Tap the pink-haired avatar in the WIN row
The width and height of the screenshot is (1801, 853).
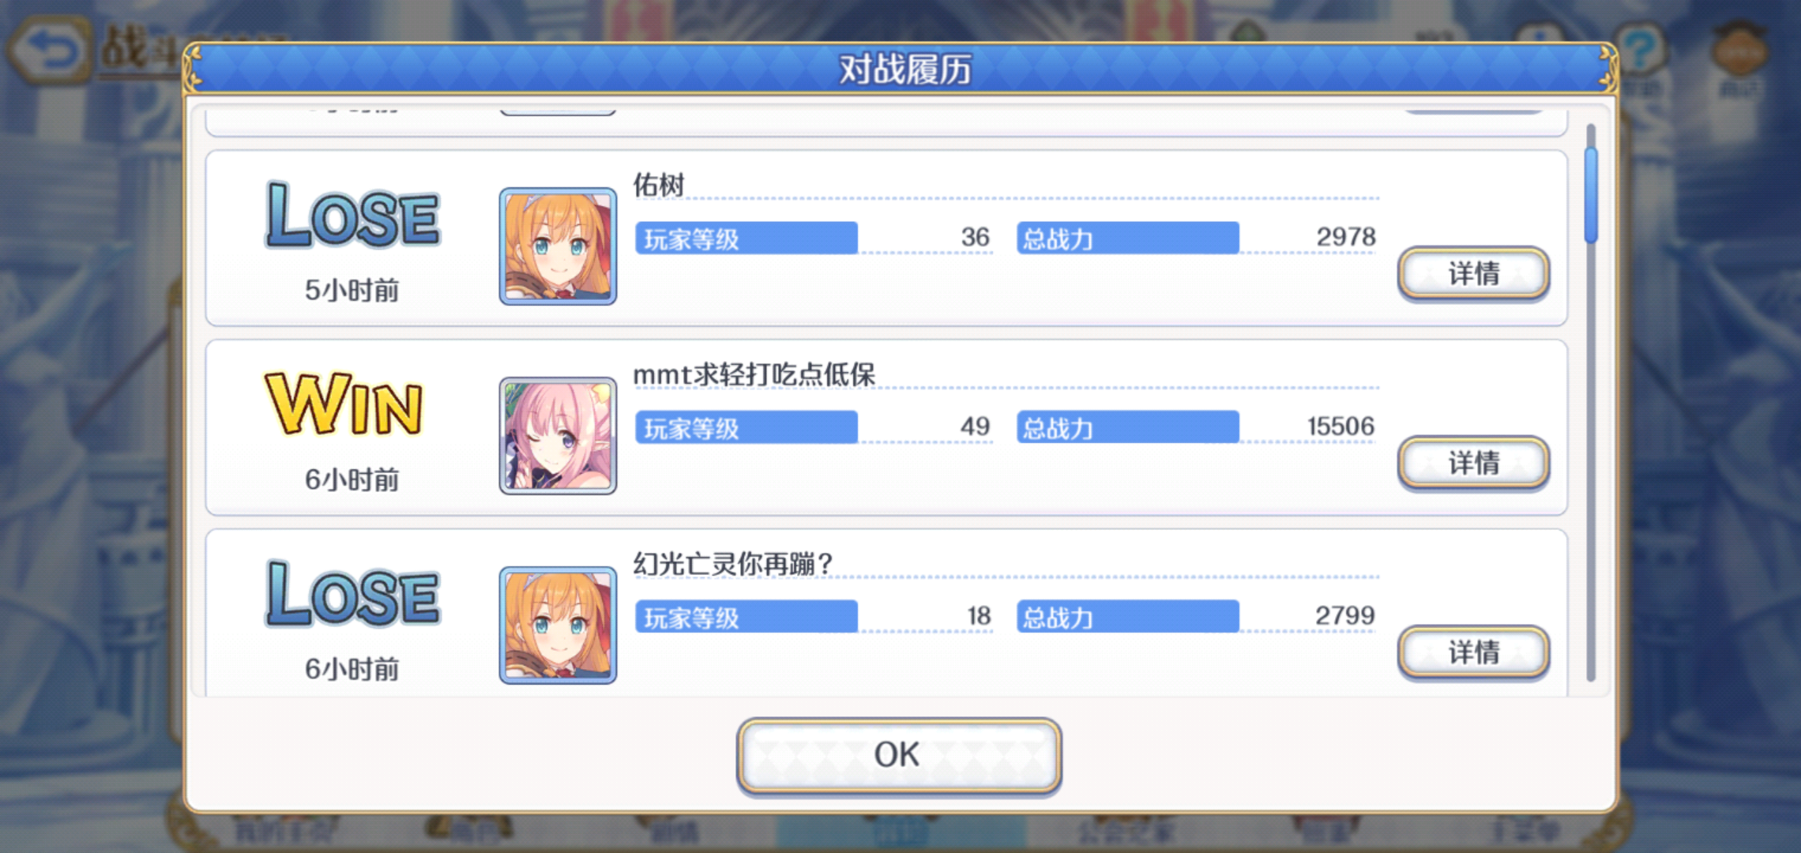558,435
